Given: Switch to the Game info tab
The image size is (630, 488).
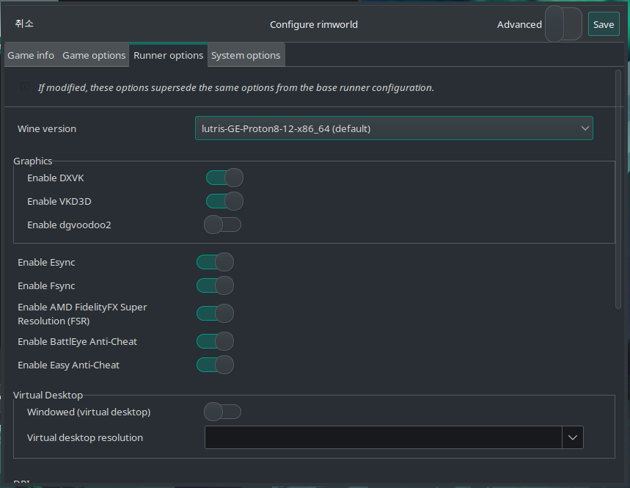Looking at the screenshot, I should (31, 55).
